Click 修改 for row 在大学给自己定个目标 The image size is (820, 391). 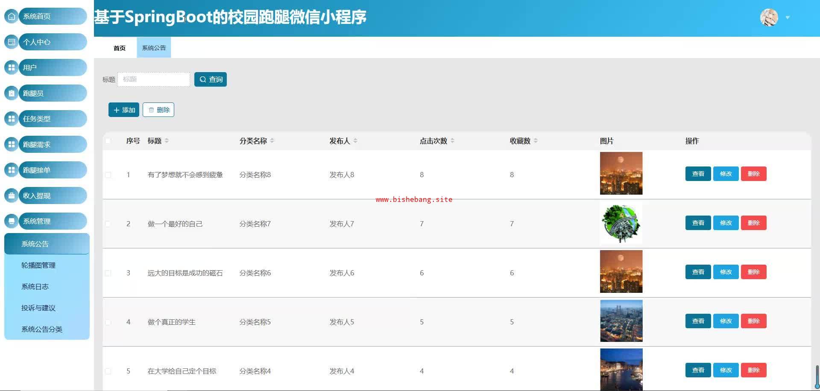(726, 370)
